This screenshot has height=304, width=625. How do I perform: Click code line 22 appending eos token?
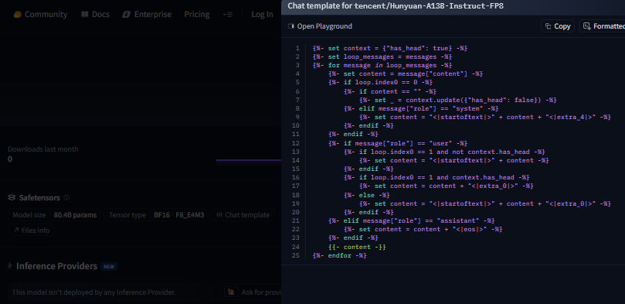coord(423,230)
